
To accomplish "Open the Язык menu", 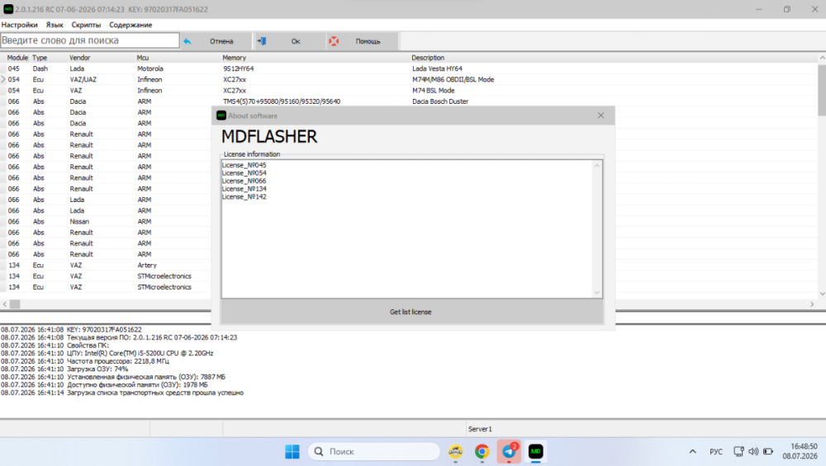I will [55, 25].
